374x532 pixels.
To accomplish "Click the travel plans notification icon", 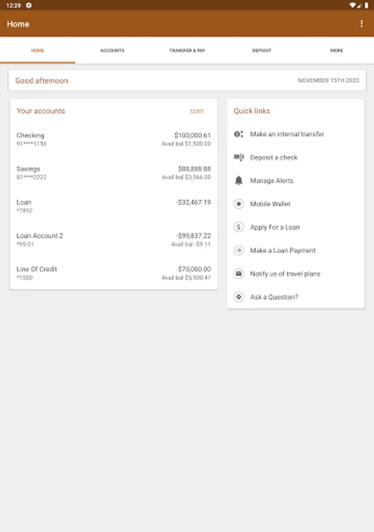I will click(239, 274).
